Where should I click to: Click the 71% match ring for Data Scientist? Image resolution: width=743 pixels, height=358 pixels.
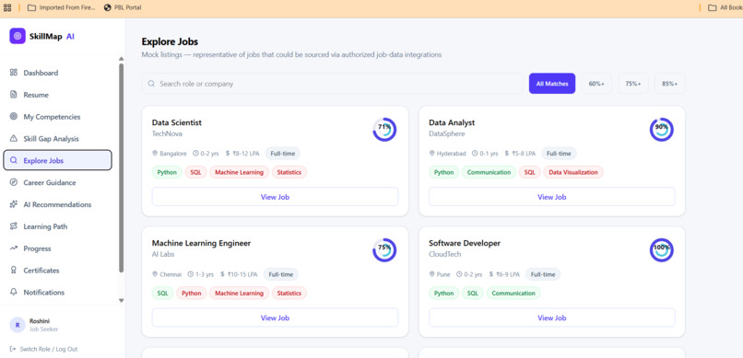[384, 129]
